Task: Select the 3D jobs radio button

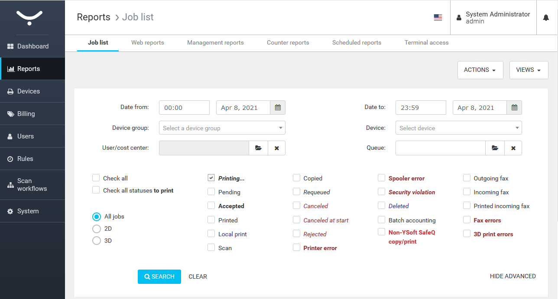Action: pos(97,241)
